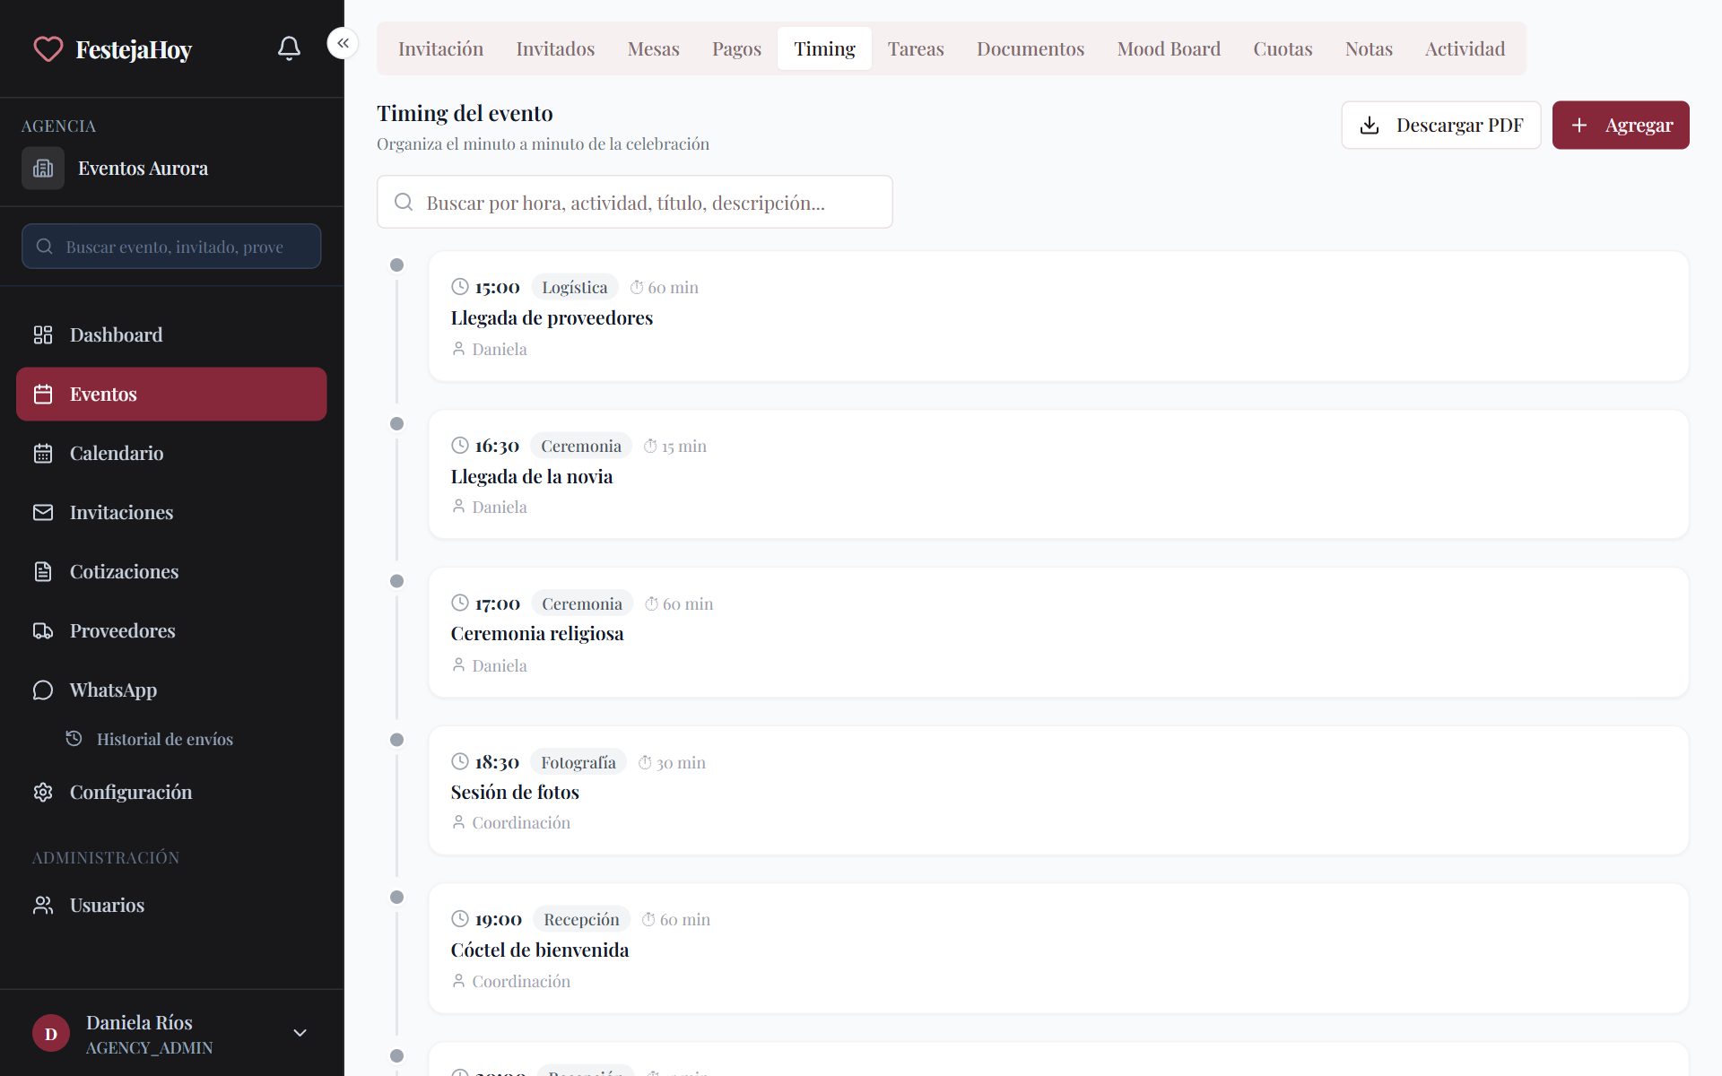Select the Pagos tab

coord(736,48)
